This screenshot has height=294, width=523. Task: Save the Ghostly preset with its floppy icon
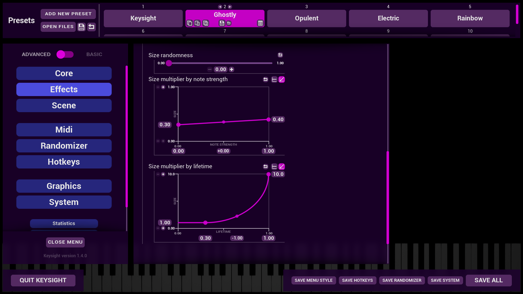(x=222, y=23)
